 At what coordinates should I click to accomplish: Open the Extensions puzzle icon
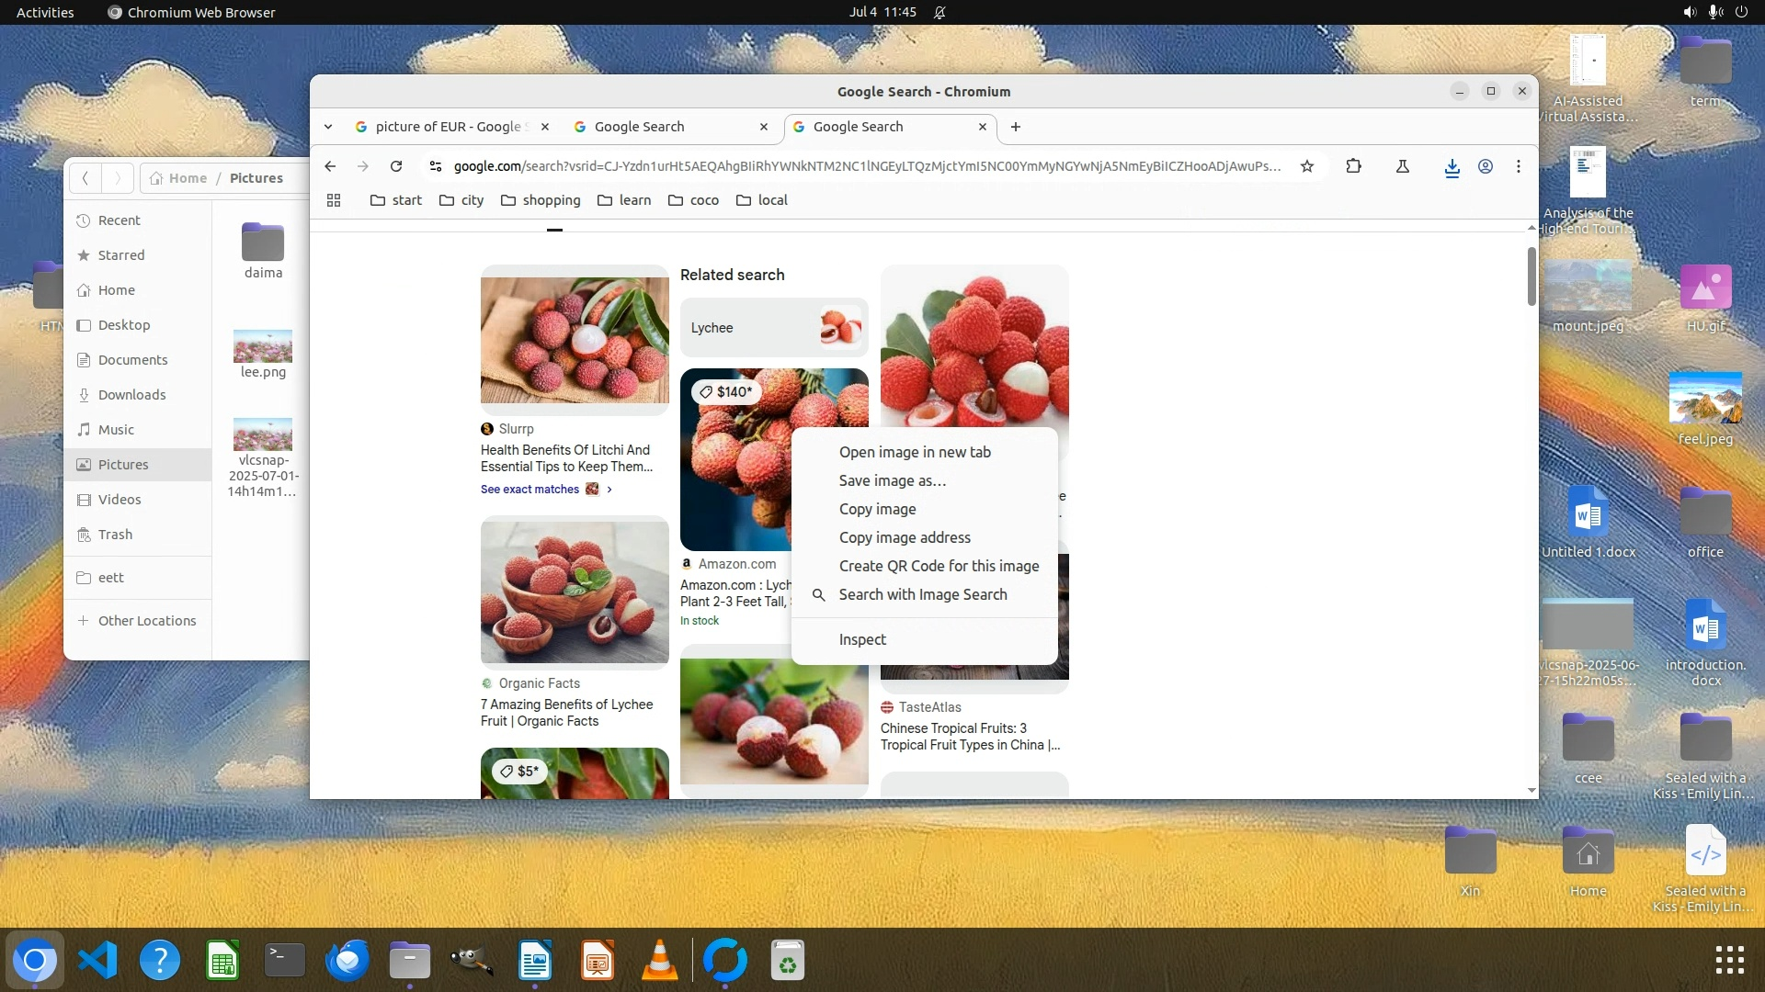(x=1353, y=166)
